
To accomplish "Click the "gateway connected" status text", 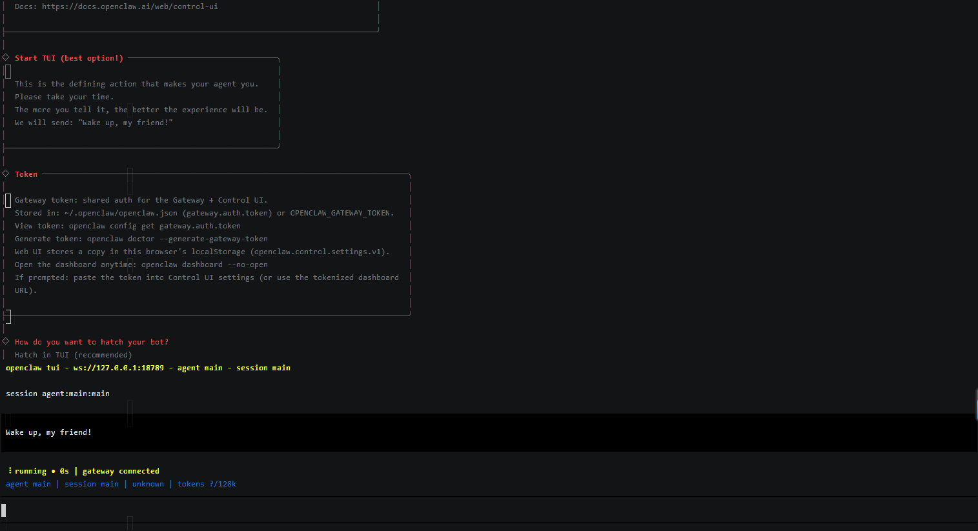I will tap(121, 471).
